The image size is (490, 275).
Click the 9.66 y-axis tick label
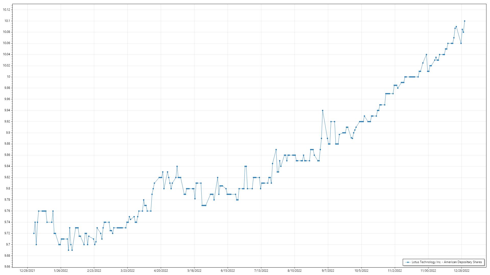[x=7, y=267]
